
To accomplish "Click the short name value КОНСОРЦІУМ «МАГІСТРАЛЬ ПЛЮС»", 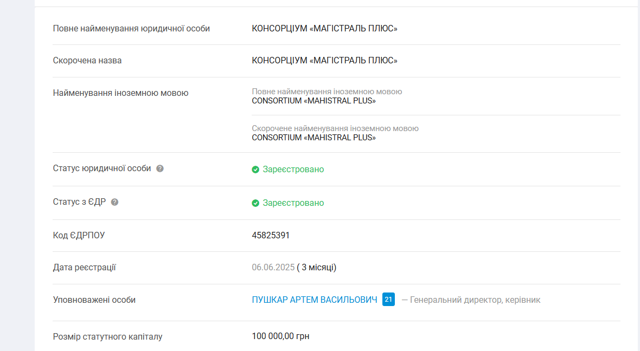I will (x=324, y=61).
